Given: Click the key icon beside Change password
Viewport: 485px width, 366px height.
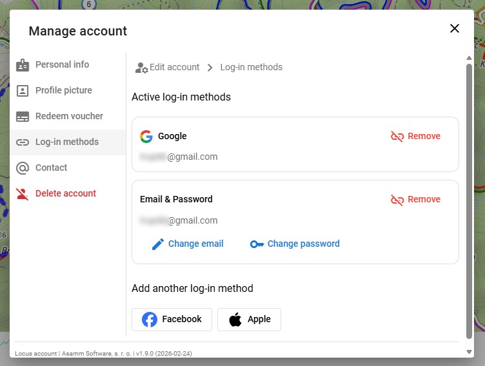Looking at the screenshot, I should pyautogui.click(x=257, y=244).
